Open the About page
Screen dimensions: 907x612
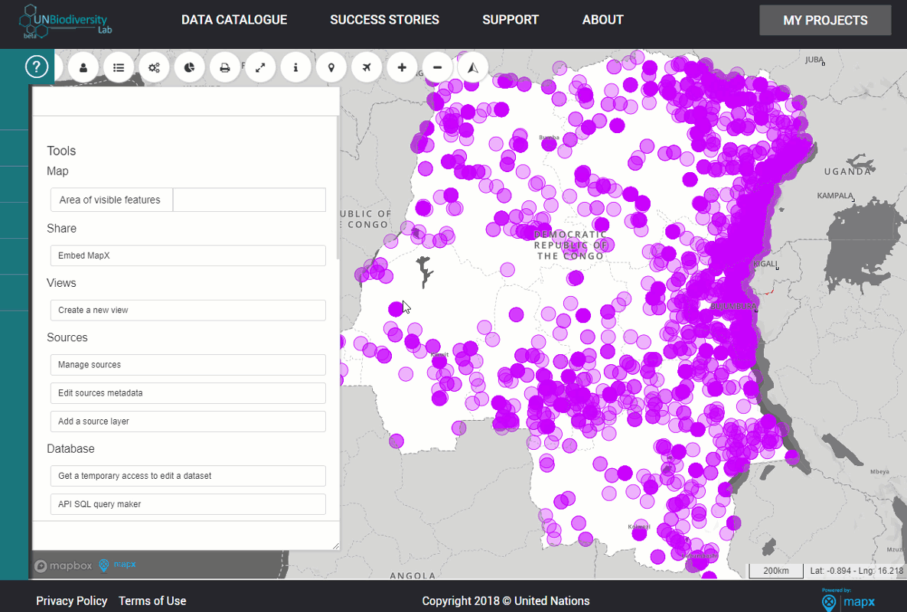point(602,20)
